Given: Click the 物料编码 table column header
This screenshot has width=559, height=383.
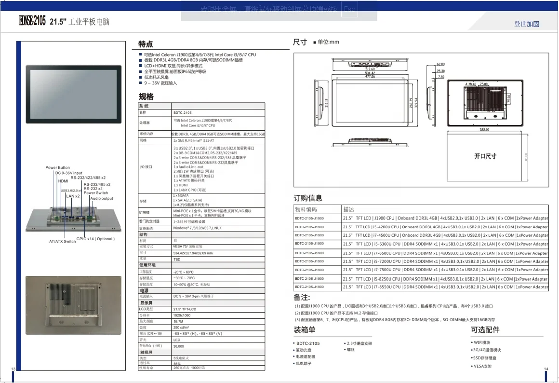Looking at the screenshot, I should tap(306, 209).
